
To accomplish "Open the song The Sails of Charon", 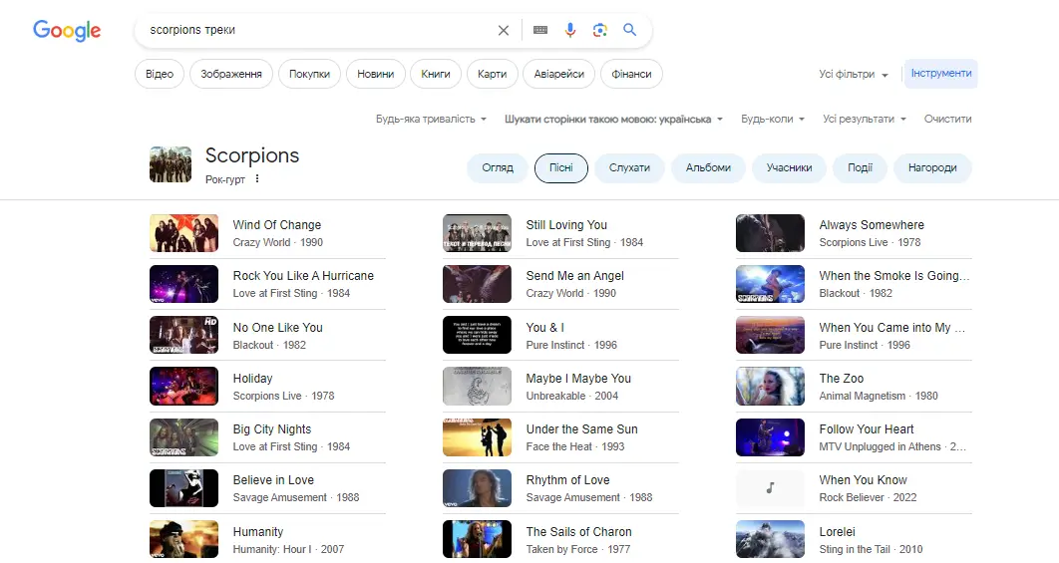I will tap(560, 539).
